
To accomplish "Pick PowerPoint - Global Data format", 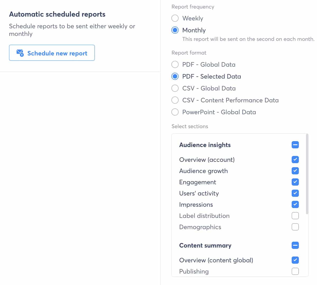I will pos(175,112).
